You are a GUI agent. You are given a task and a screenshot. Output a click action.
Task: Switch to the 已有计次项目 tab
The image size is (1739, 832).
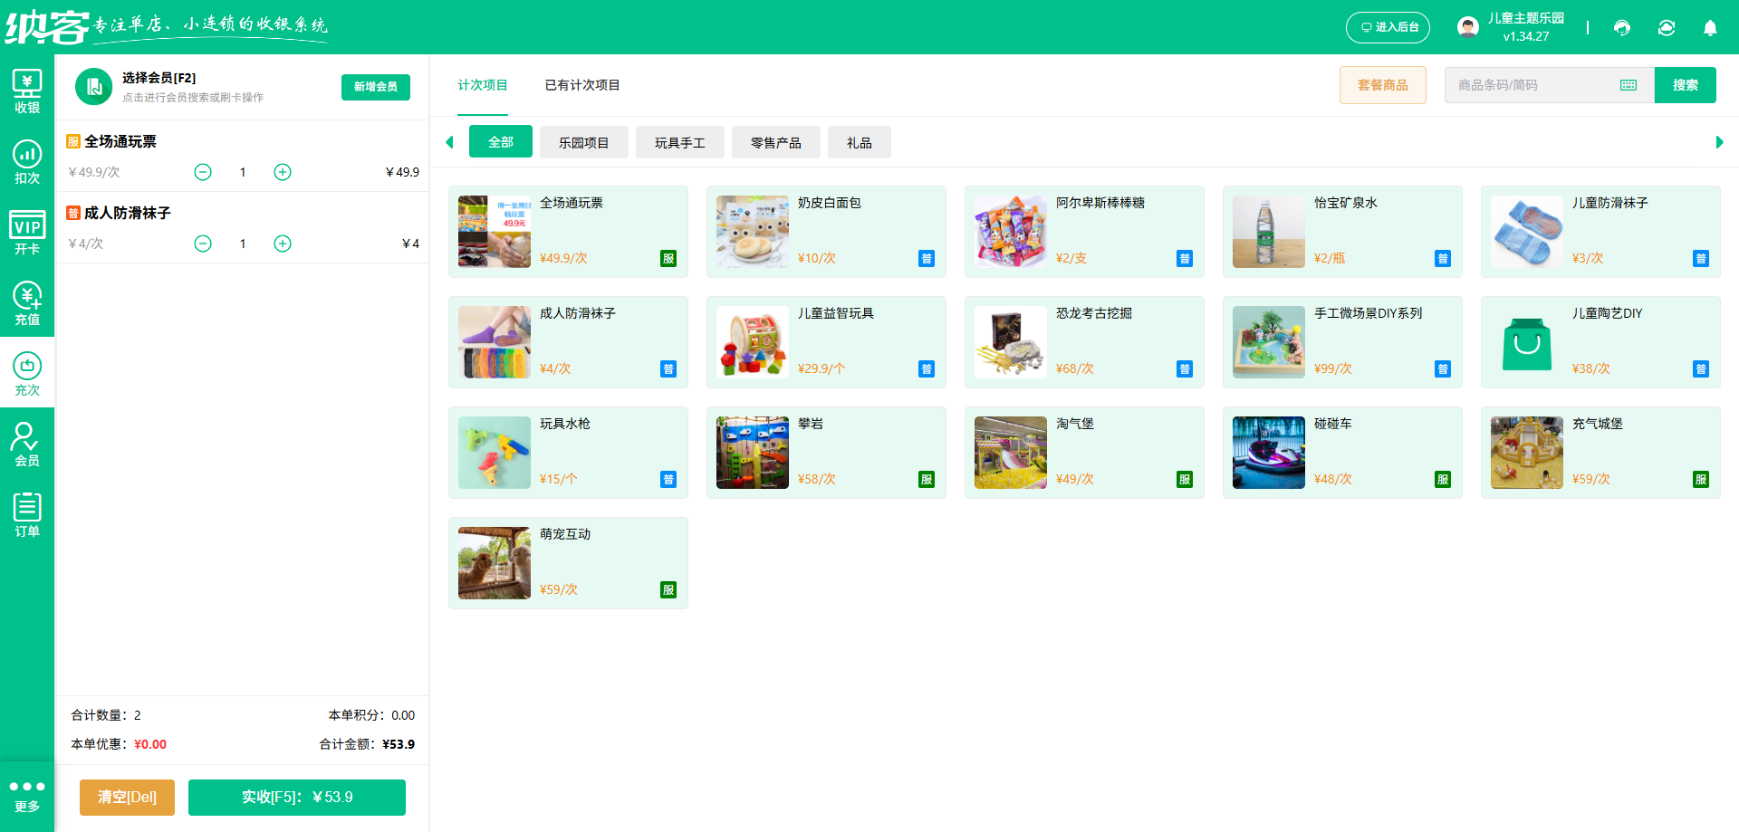(x=581, y=85)
